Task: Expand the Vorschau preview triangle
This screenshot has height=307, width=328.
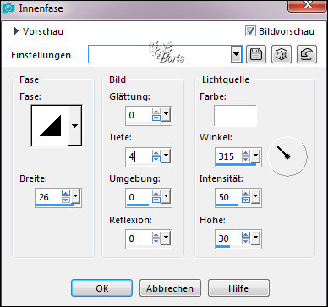Action: pyautogui.click(x=16, y=31)
